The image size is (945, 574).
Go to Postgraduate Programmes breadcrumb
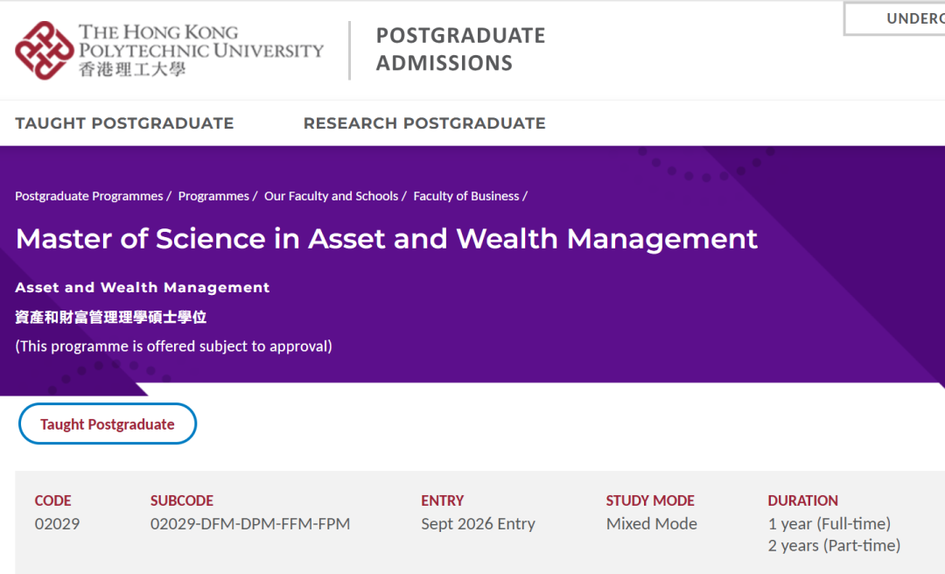[89, 196]
